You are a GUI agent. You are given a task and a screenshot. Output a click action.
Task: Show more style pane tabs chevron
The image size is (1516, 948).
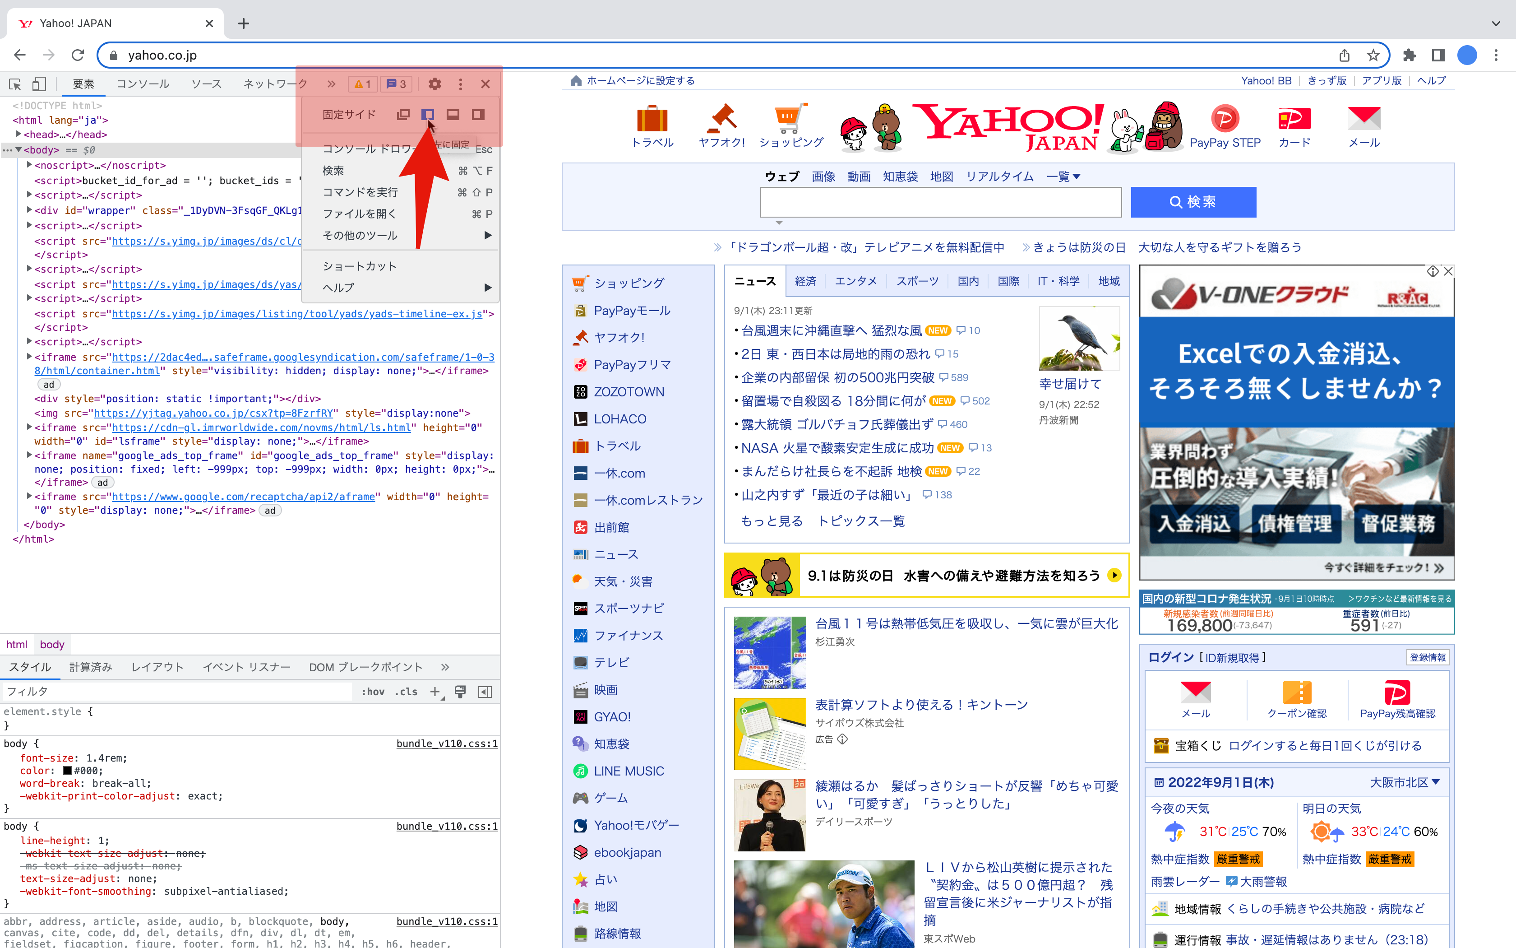tap(445, 667)
